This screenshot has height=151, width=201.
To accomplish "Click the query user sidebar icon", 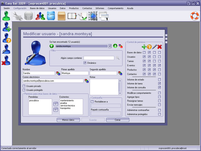I will (x=7, y=38).
